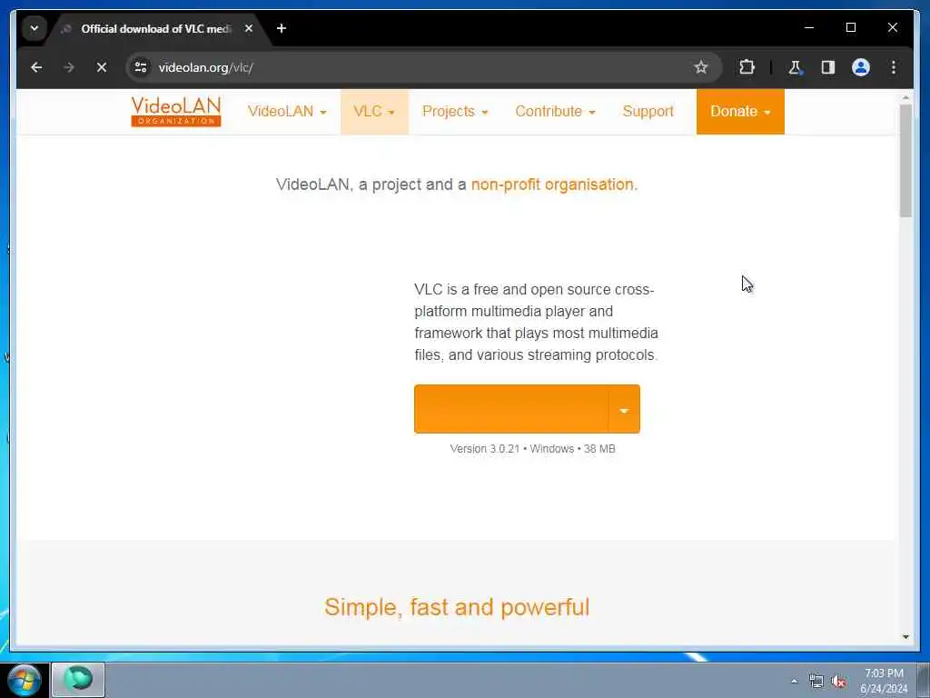This screenshot has width=930, height=698.
Task: Expand the VLC navigation menu
Action: pos(374,112)
